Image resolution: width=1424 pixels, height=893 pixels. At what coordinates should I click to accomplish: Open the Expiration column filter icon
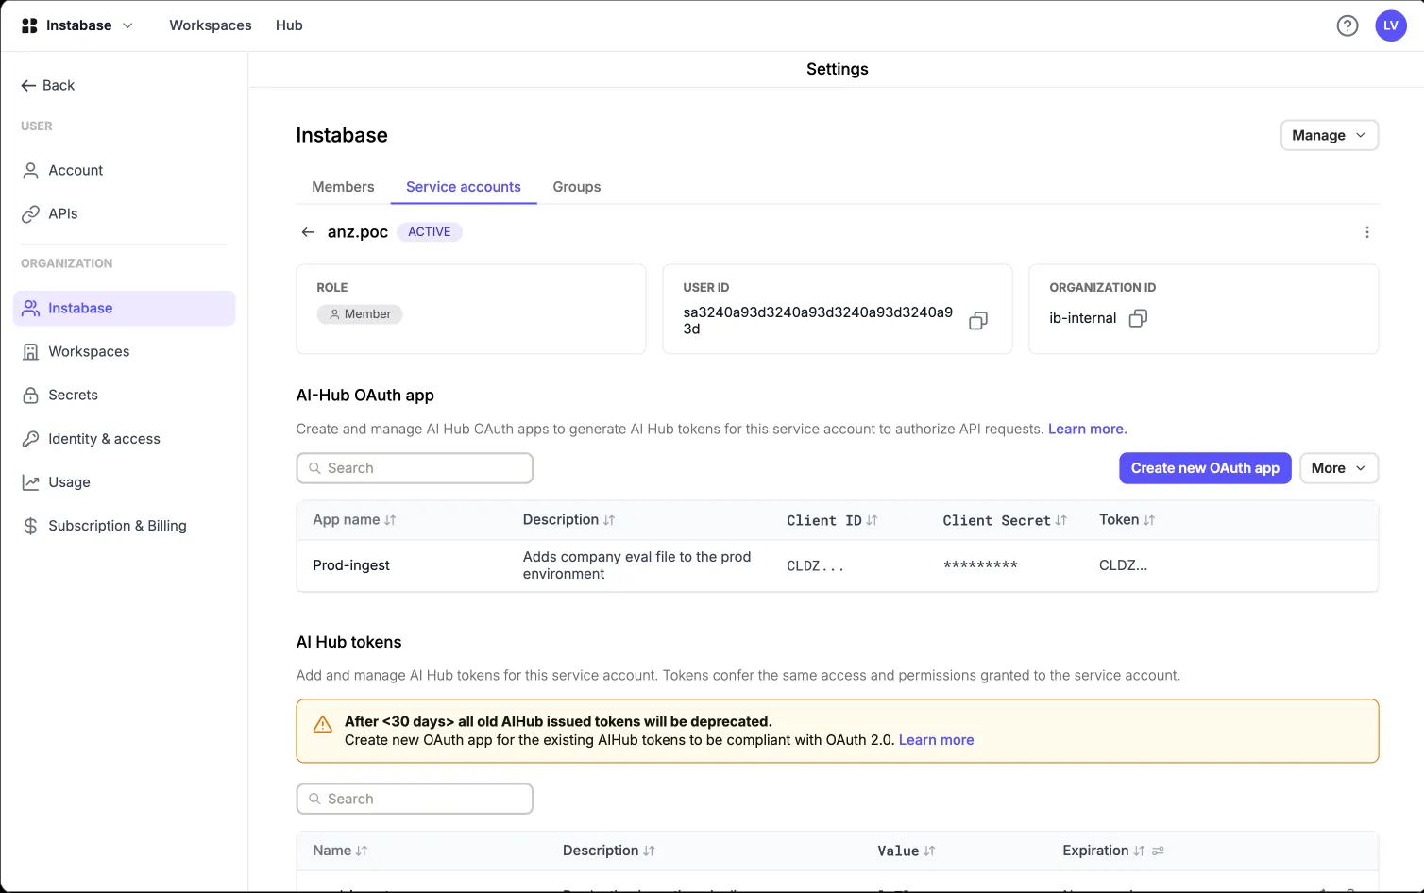pos(1158,851)
